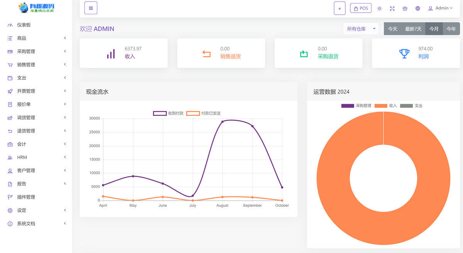Expand the 商品 sidebar menu

coord(37,38)
